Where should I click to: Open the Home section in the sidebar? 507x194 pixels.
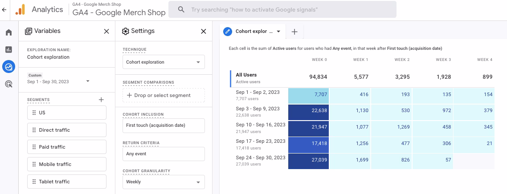pyautogui.click(x=9, y=32)
